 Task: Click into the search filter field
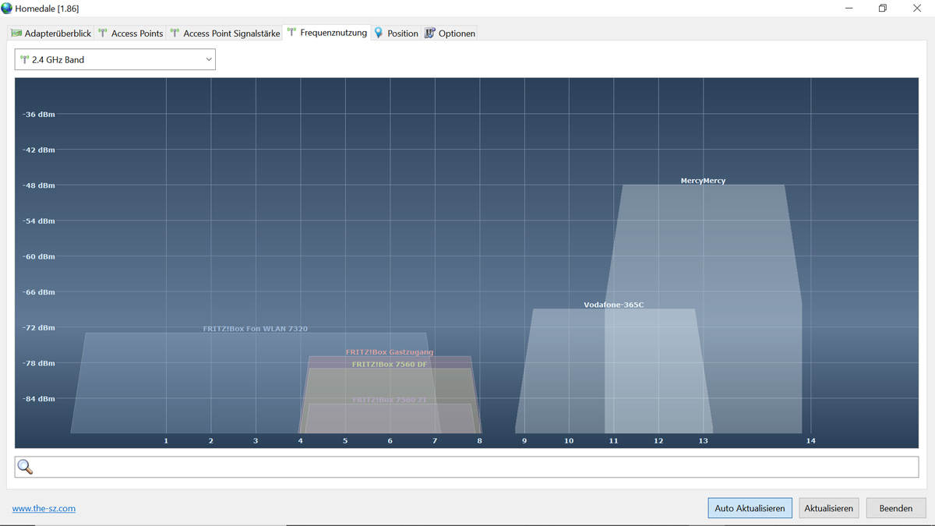pos(467,467)
